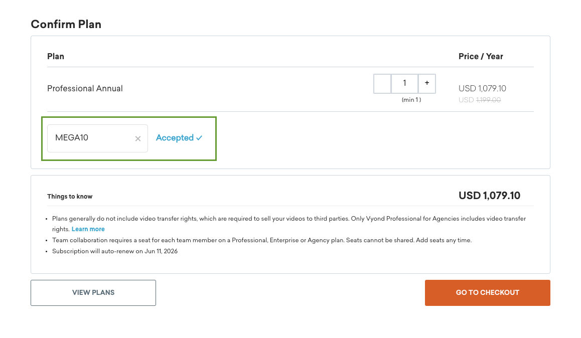
Task: Click the seat quantity field showing 1
Action: coord(404,83)
